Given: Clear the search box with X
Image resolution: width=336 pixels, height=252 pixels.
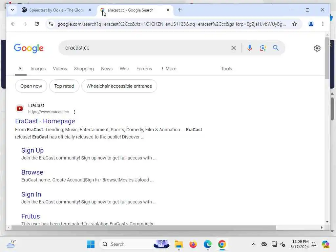Looking at the screenshot, I should tap(234, 48).
